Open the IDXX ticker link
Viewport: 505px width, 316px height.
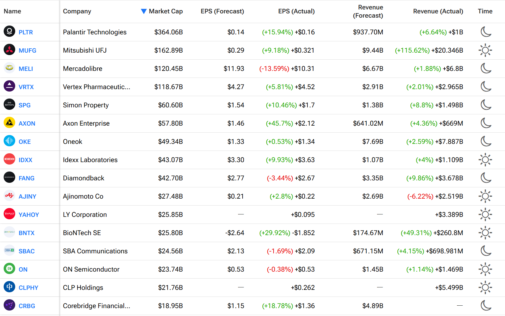pyautogui.click(x=26, y=160)
